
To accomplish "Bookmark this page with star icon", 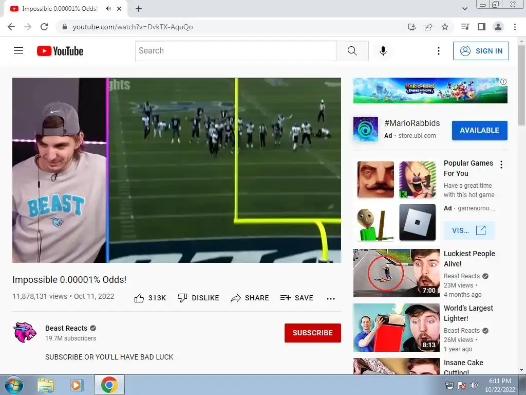I will click(x=445, y=27).
